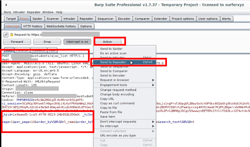Select Copy URL from the menu

(x=125, y=99)
